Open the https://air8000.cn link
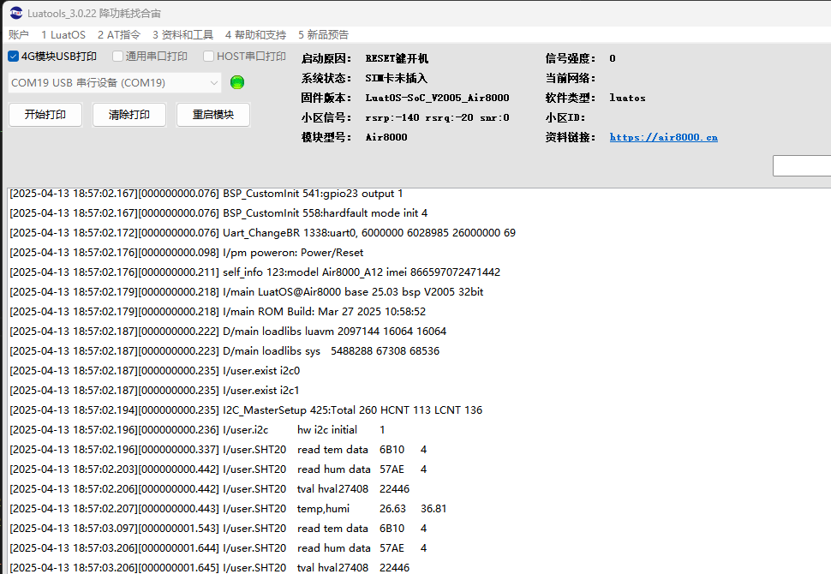 coord(664,137)
